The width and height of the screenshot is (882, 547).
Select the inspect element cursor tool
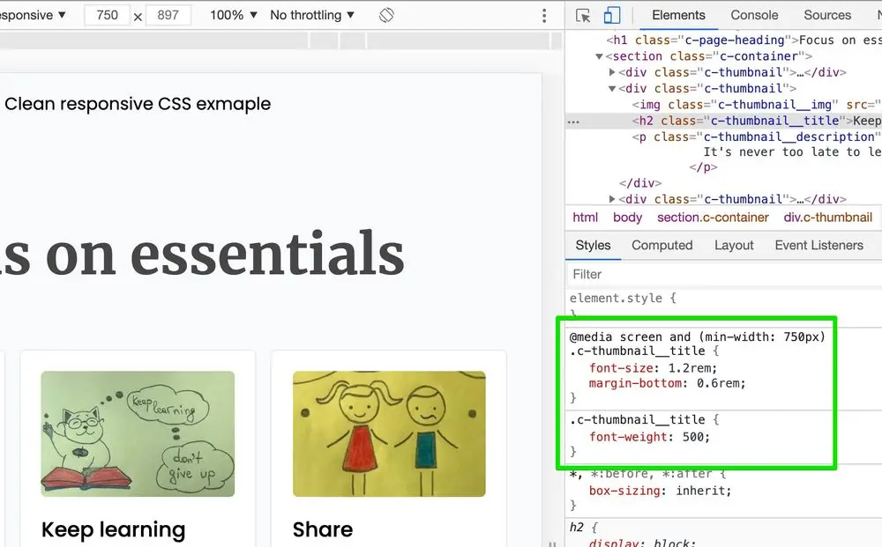click(582, 15)
